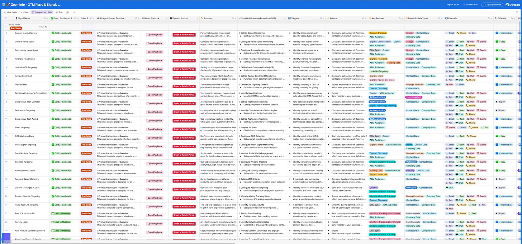The width and height of the screenshot is (522, 244).
Task: Click row number 10 at the left edge
Action: [x=6, y=110]
